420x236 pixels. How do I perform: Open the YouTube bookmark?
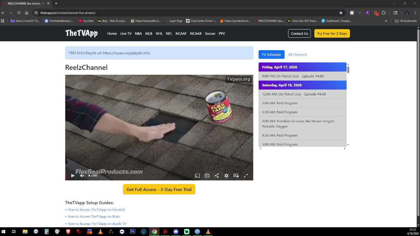click(86, 21)
